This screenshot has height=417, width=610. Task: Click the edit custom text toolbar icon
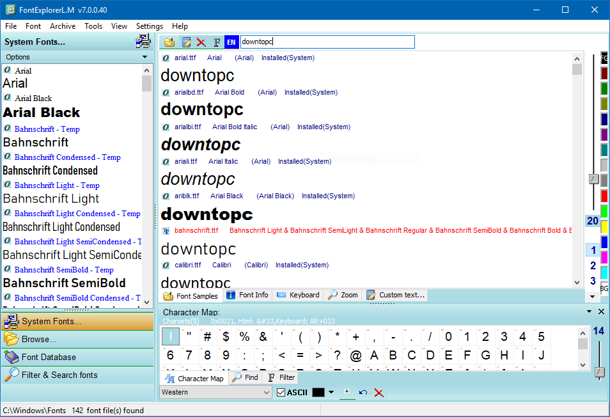pos(187,42)
